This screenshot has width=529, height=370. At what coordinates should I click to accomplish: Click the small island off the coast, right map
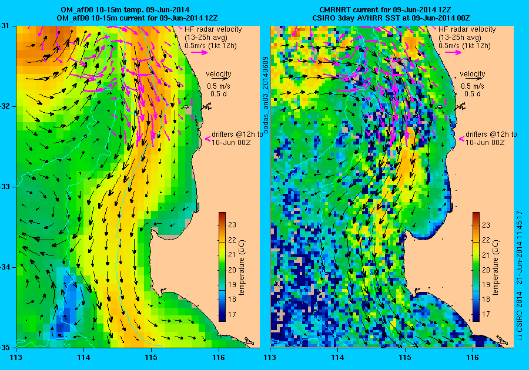point(438,107)
